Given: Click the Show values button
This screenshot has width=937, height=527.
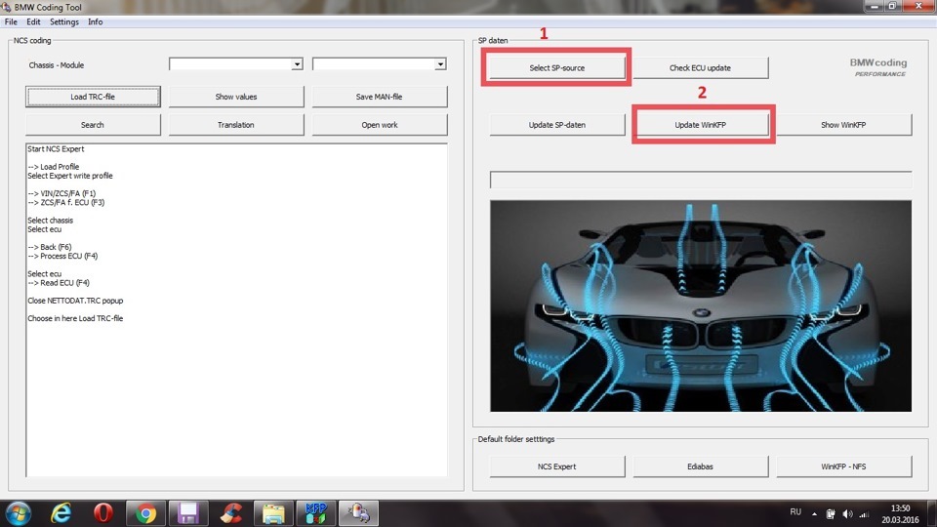Looking at the screenshot, I should pyautogui.click(x=236, y=97).
